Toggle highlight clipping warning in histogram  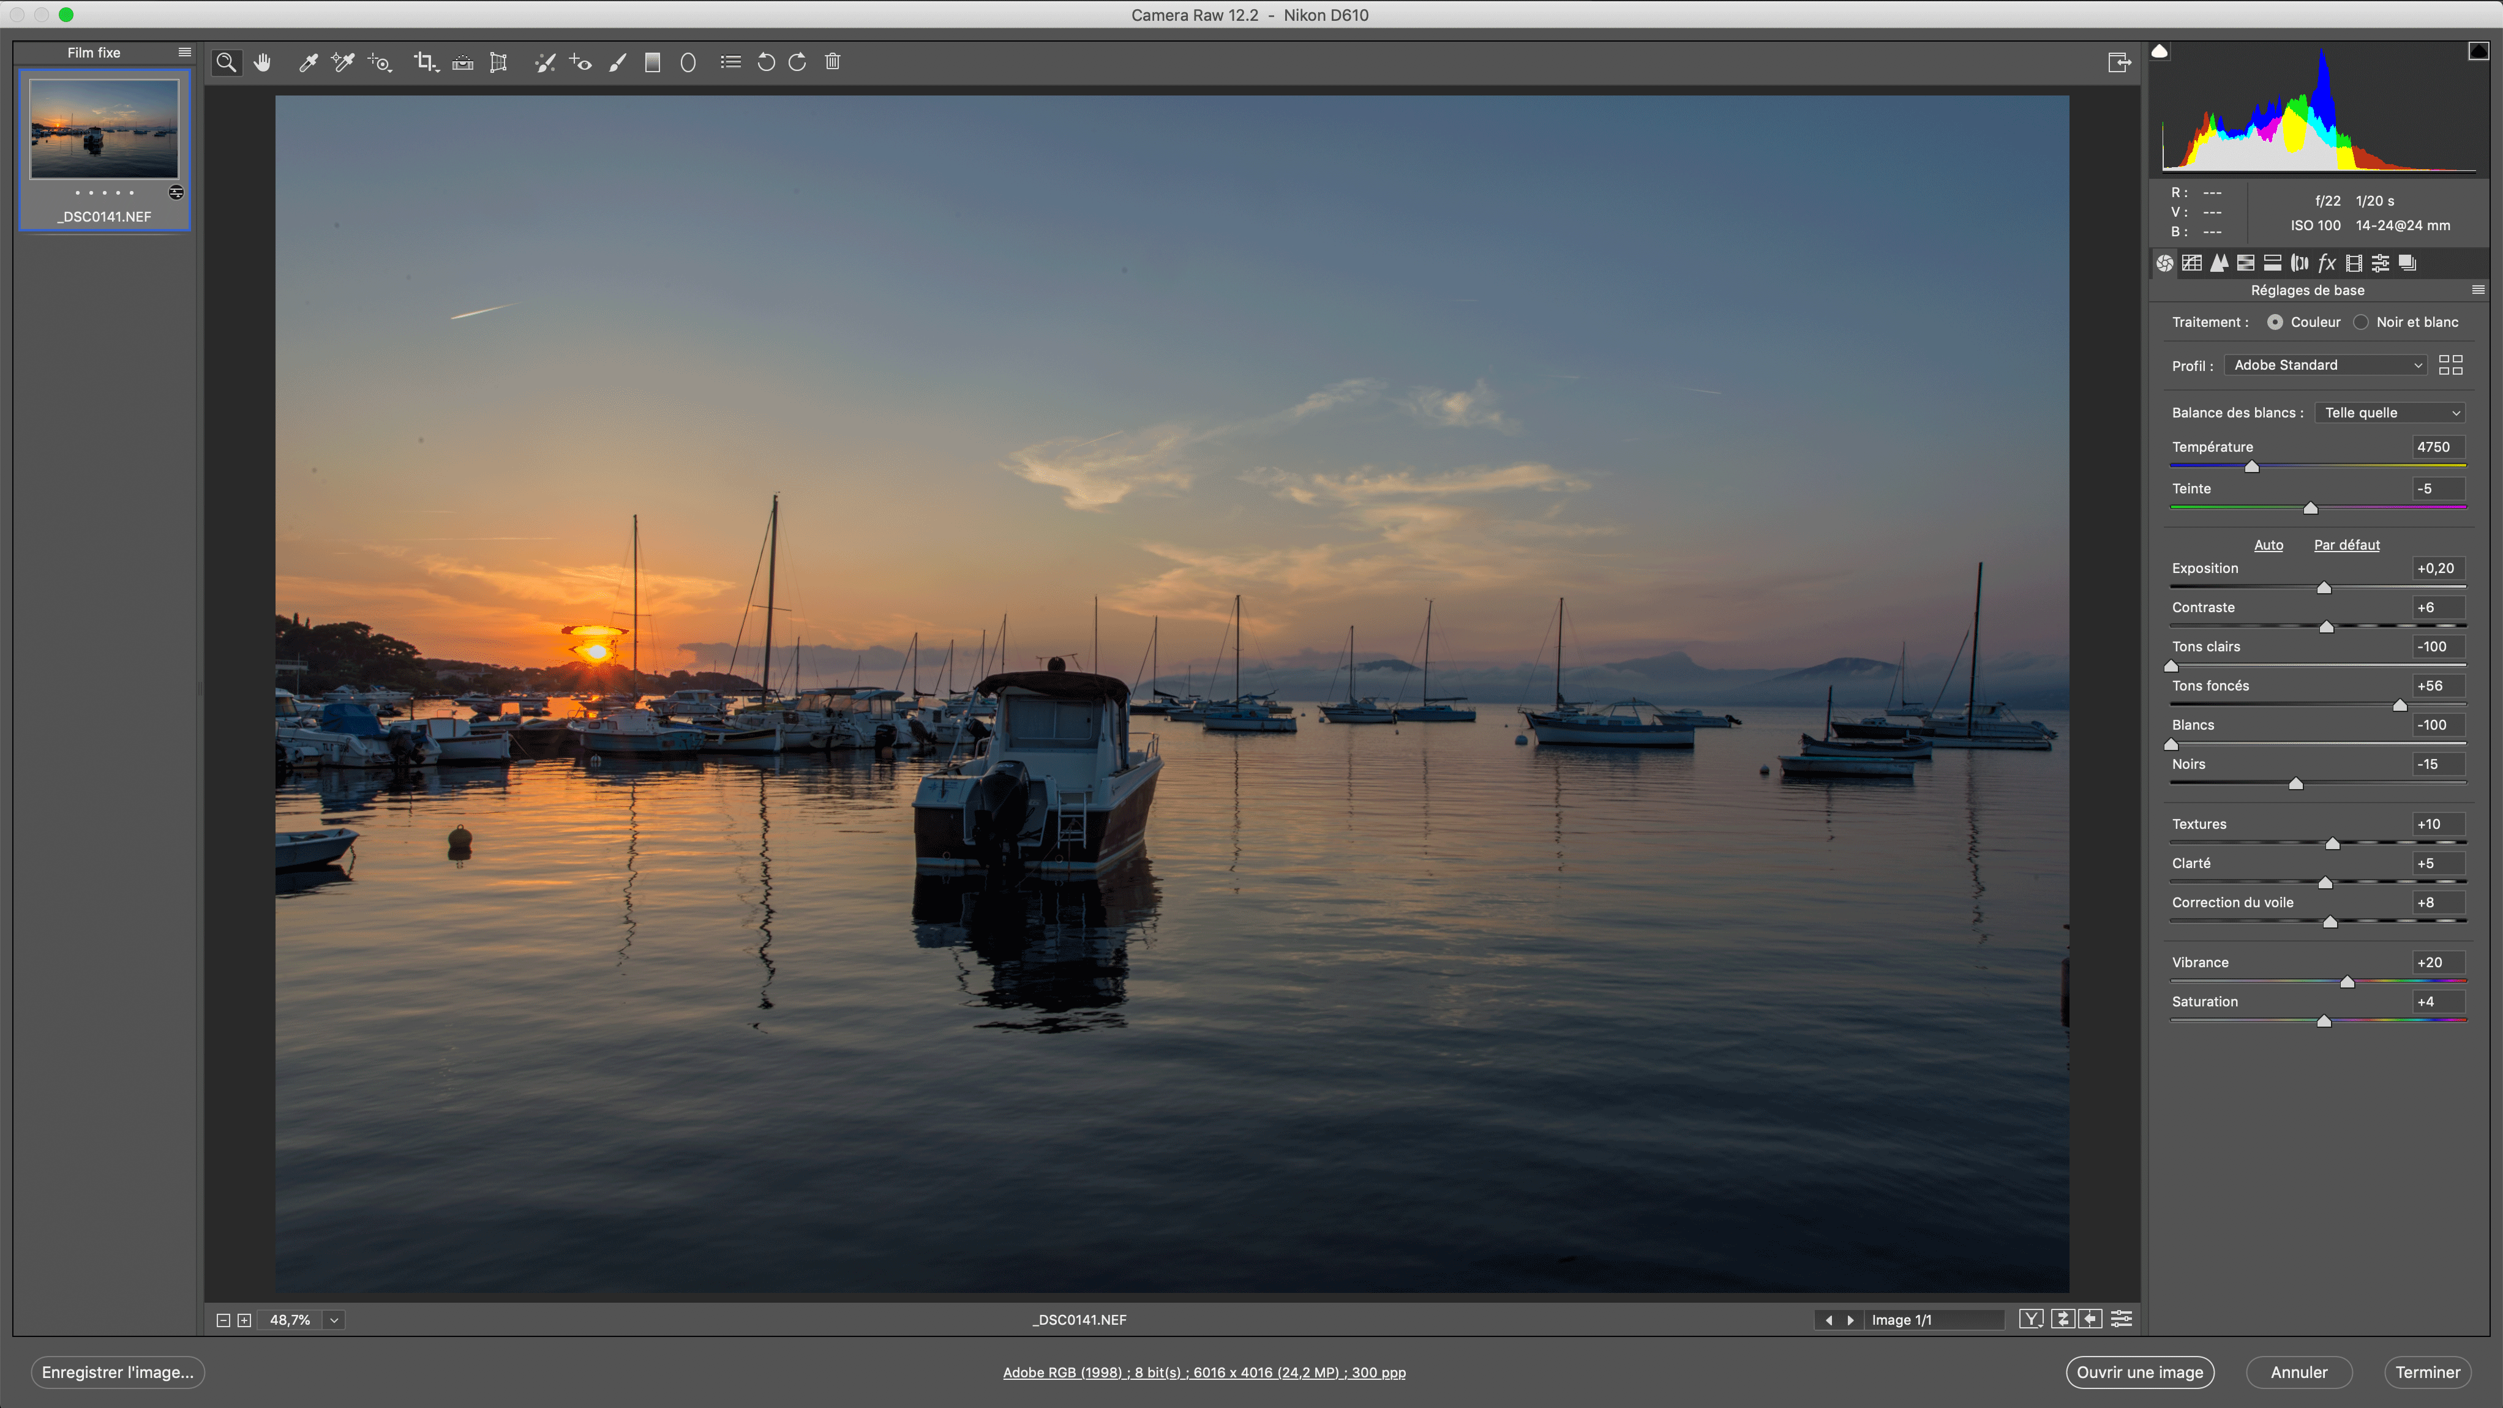[x=2479, y=51]
